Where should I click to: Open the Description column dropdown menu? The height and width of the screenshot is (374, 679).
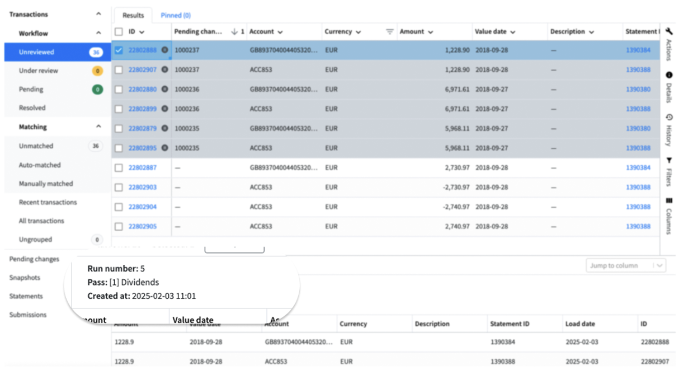tap(591, 32)
